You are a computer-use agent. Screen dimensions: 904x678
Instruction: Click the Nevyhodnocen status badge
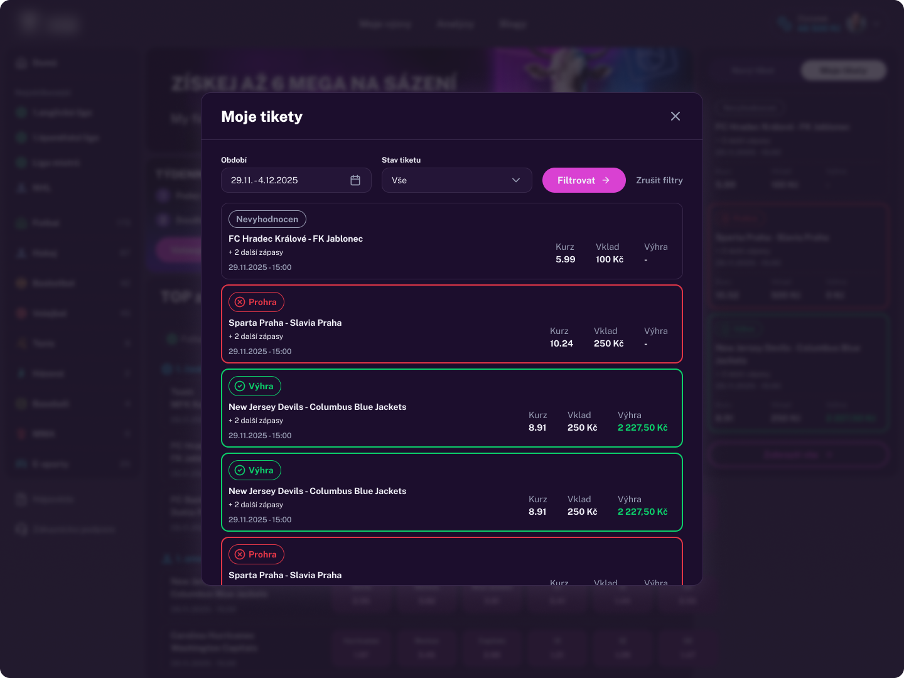coord(267,219)
